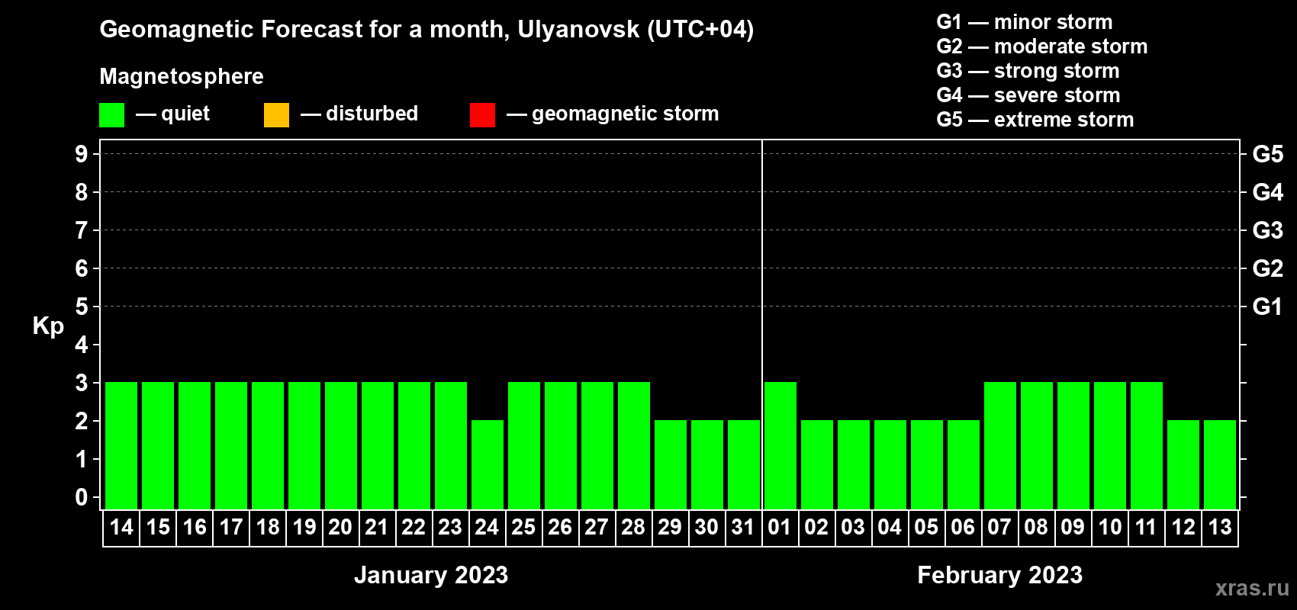Click the January 2023 month label

click(431, 575)
